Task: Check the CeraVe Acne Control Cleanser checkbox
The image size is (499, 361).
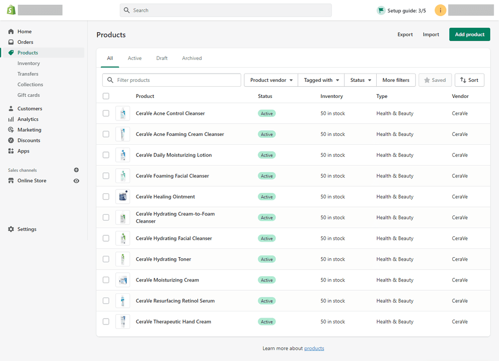Action: (106, 113)
